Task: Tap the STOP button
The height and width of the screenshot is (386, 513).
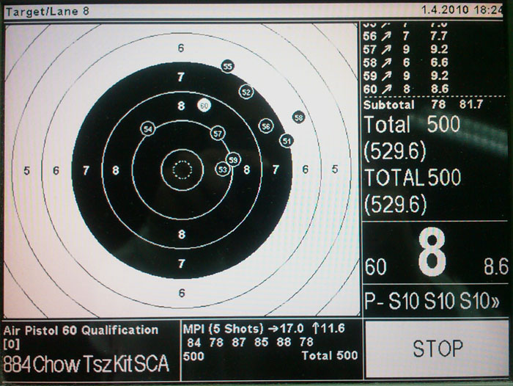Action: pos(437,349)
